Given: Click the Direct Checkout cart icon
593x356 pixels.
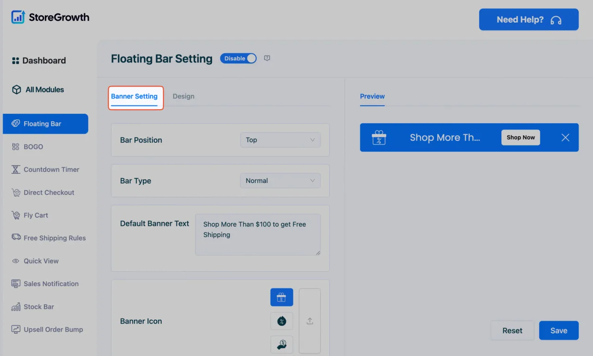Looking at the screenshot, I should [x=16, y=192].
